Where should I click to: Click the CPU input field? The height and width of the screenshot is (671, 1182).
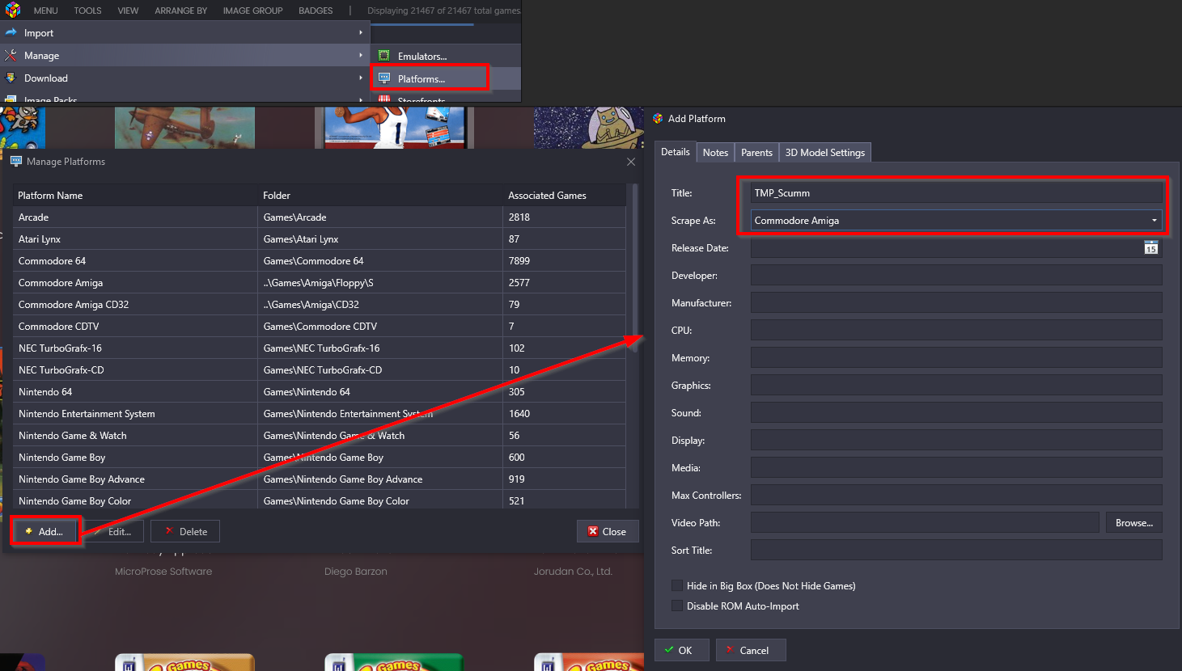click(956, 330)
